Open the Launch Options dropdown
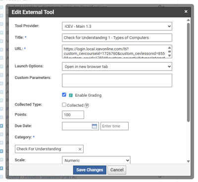This screenshot has height=182, width=198. 117,66
